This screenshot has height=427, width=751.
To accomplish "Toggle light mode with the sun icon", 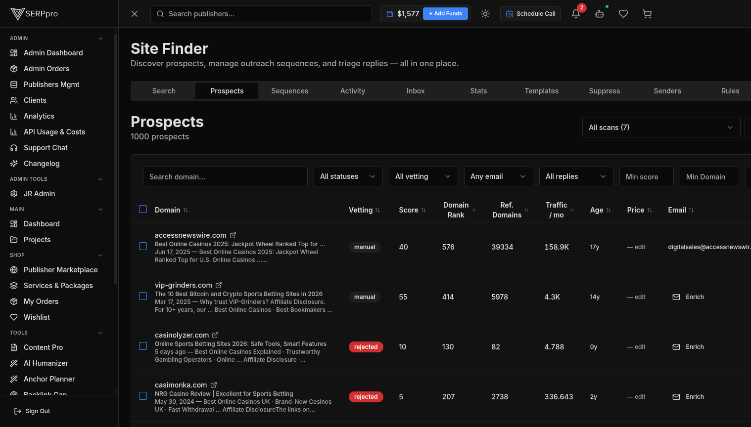I will [485, 13].
